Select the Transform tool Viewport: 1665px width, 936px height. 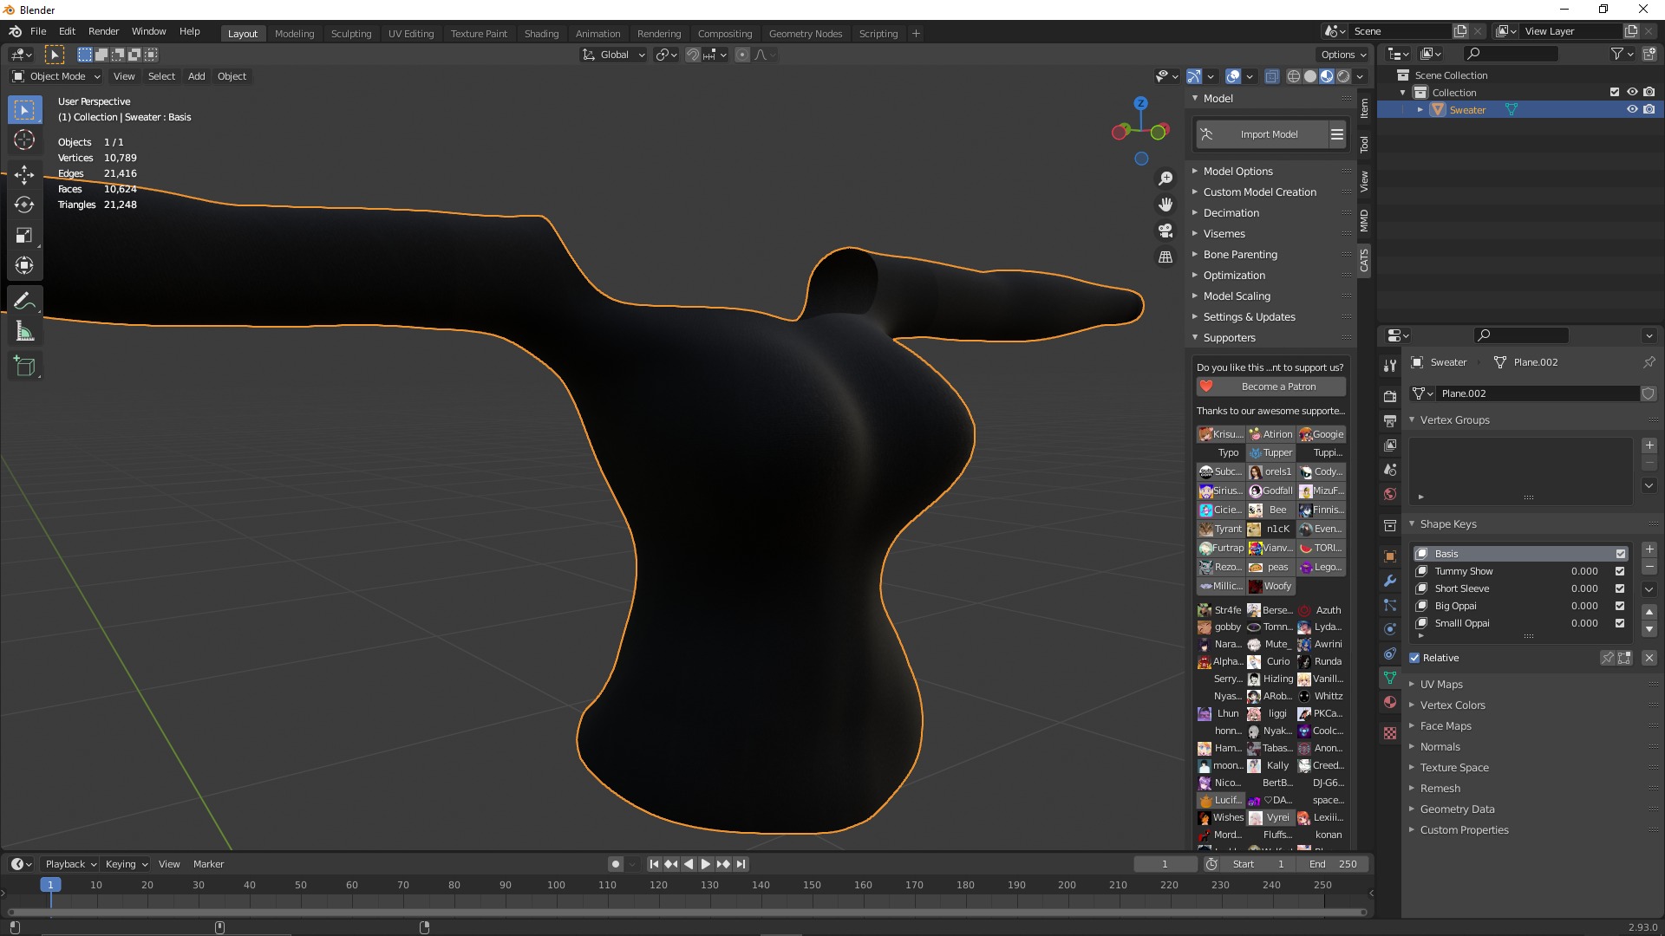24,266
